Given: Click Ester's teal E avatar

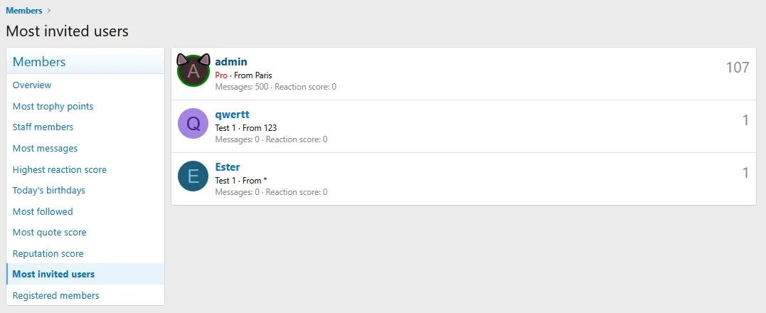Looking at the screenshot, I should coord(193,176).
